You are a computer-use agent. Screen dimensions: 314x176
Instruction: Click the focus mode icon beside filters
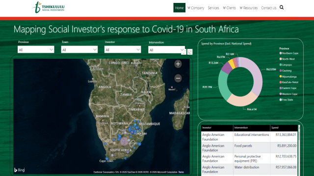190,52
